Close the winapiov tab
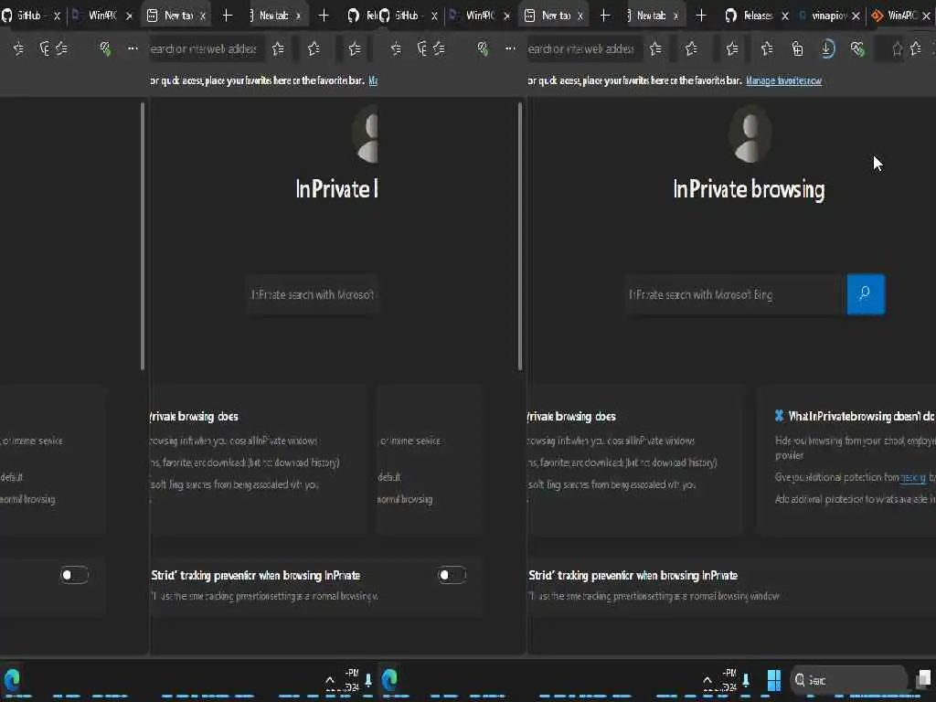This screenshot has height=702, width=936. 856,16
